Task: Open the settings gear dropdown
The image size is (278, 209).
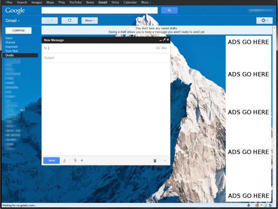Action: 264,20
